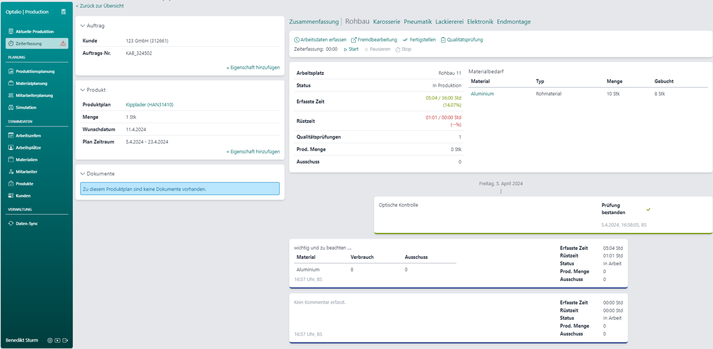713x349 pixels.
Task: Click the Kunden sidebar icon
Action: (x=11, y=196)
